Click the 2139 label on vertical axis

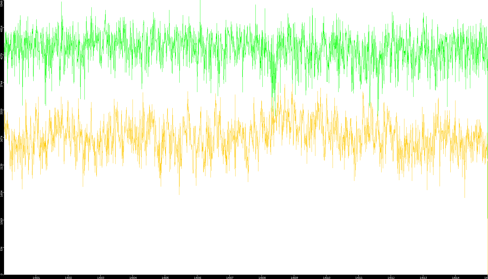coord(2,166)
